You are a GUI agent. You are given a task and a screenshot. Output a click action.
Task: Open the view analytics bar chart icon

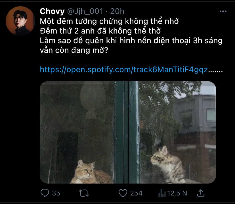pos(162,193)
